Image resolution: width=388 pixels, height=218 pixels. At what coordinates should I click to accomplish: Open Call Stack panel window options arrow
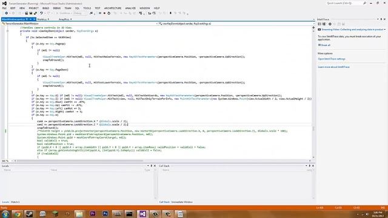coord(306,166)
